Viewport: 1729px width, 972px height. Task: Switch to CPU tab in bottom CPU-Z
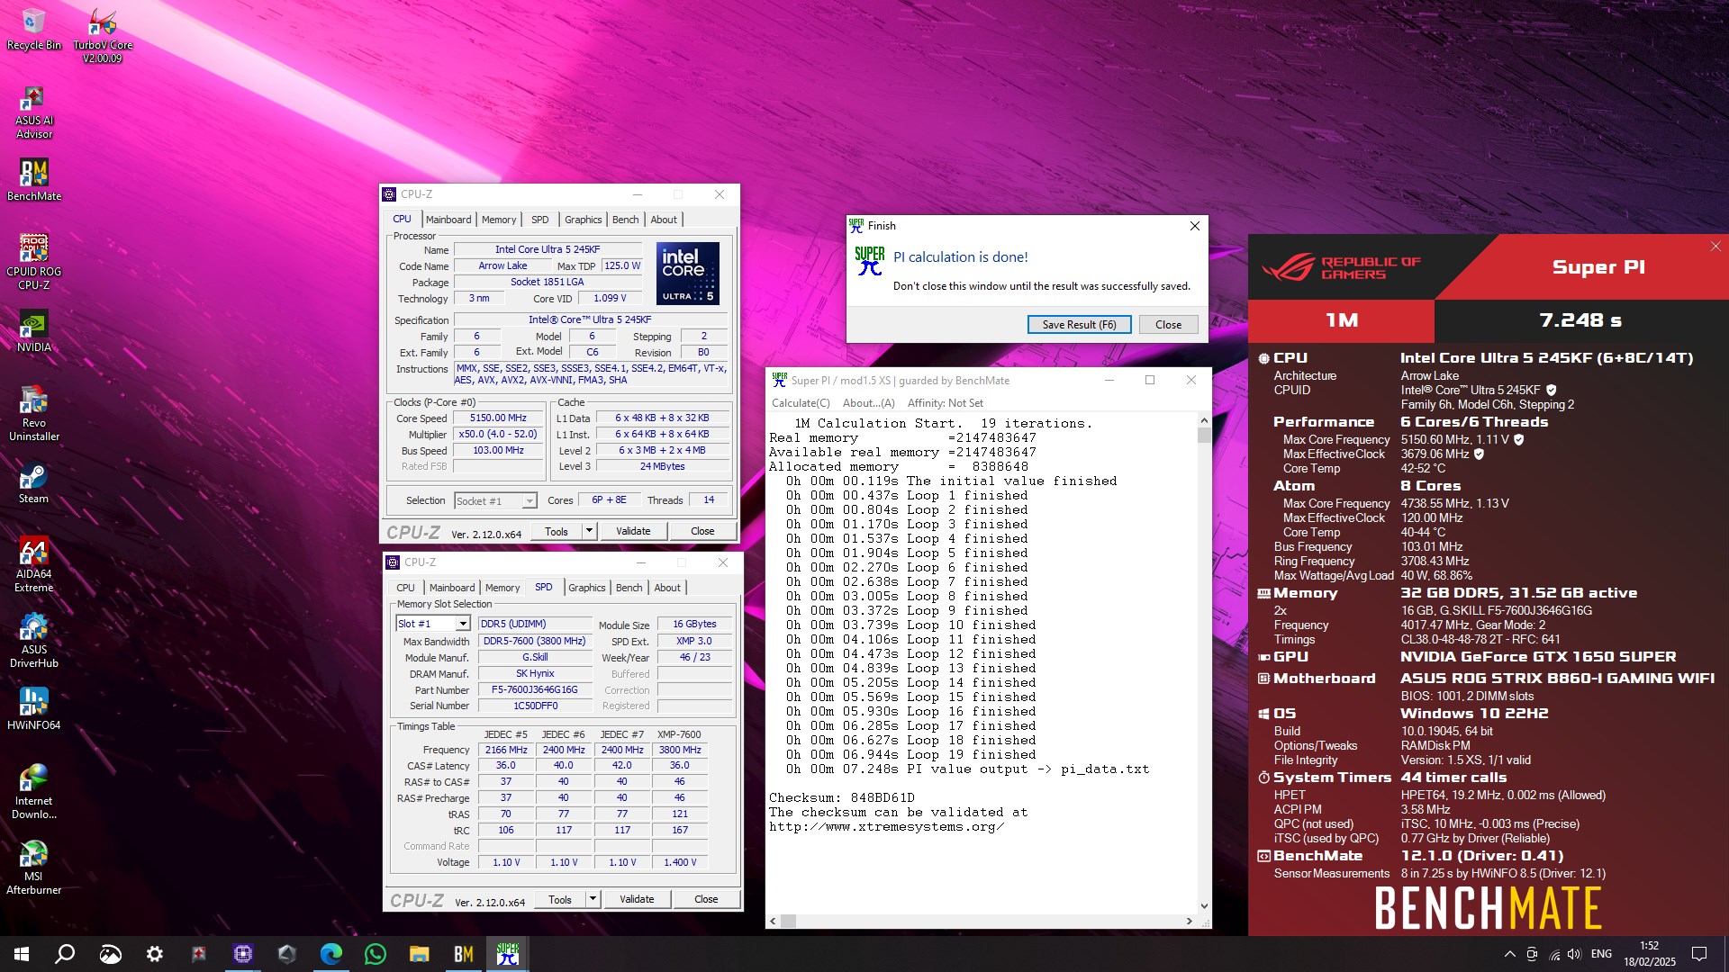tap(406, 588)
